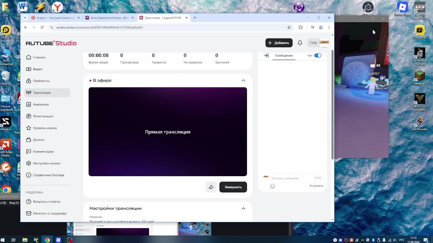Click the Плейлисты icon in sidebar
Screen dimensions: 433x243
(29, 81)
